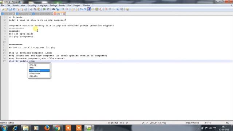
Task: Click 'Ln : 17' status bar entry
Action: 145,123
